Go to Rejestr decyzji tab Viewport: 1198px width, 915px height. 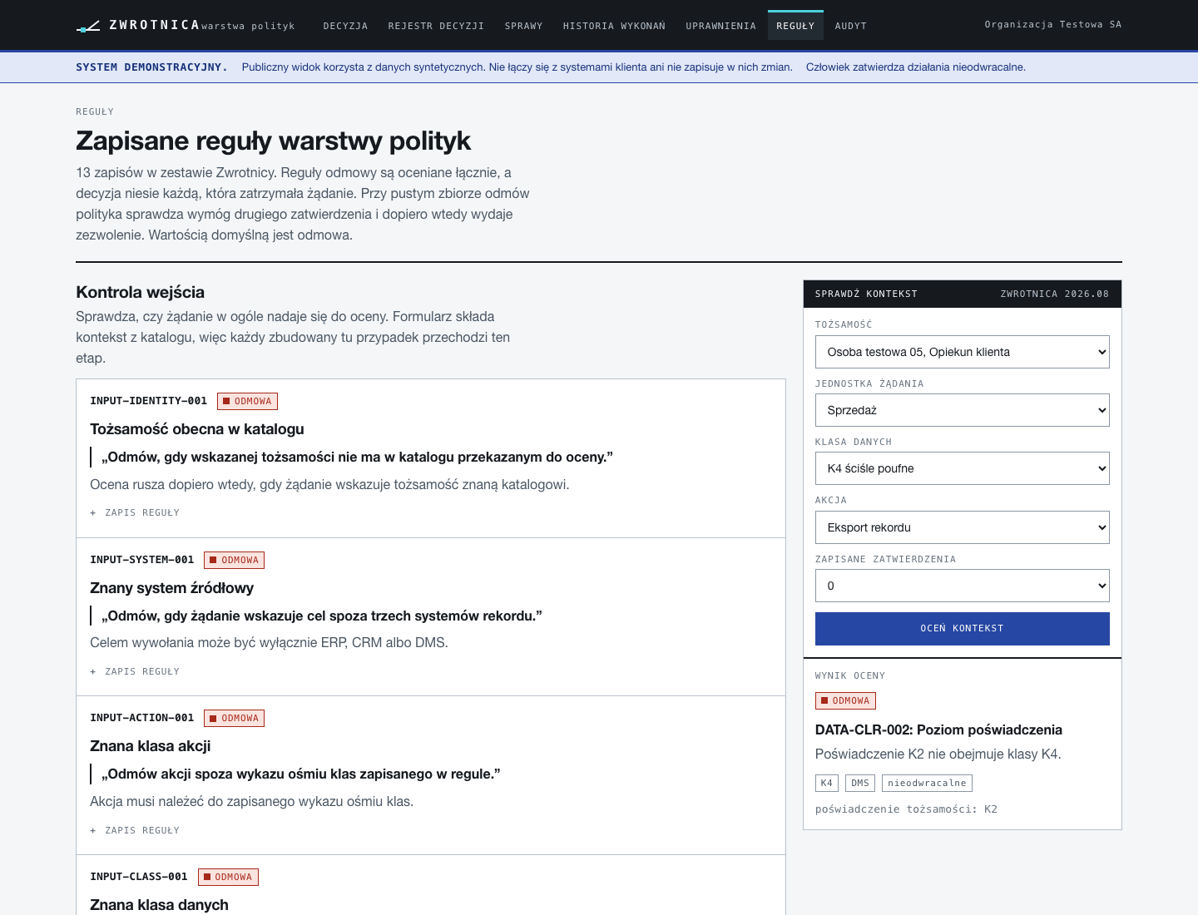[436, 26]
